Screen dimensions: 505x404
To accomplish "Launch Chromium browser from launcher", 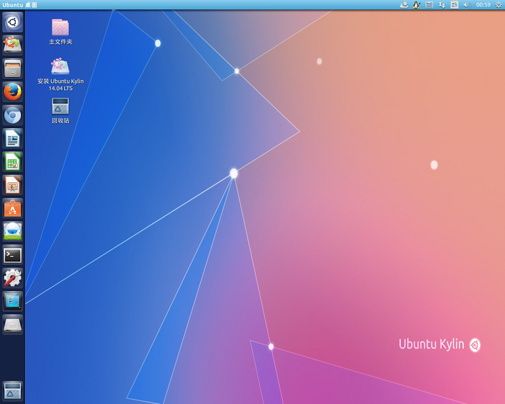I will (13, 115).
